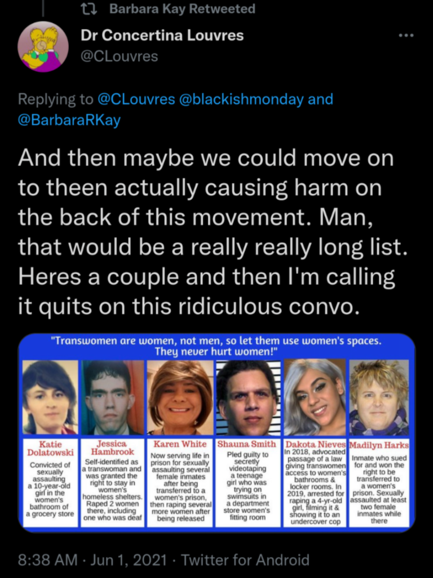433x578 pixels.
Task: Open the @blackishmonday mention
Action: [x=241, y=99]
